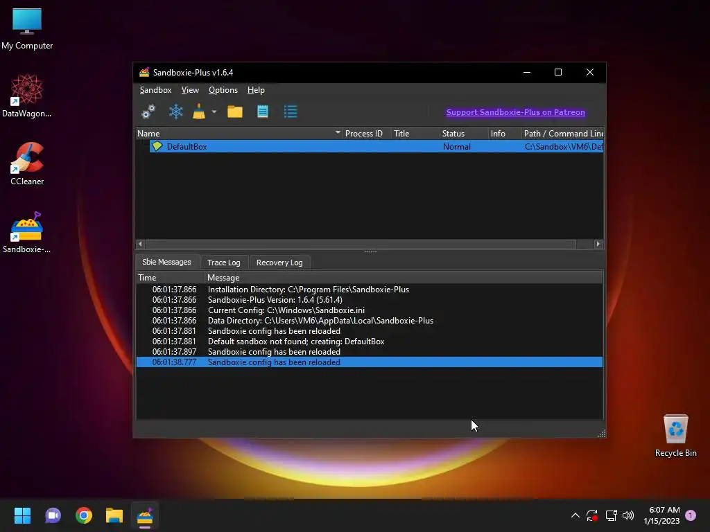Open the Sandbox menu

pyautogui.click(x=155, y=90)
